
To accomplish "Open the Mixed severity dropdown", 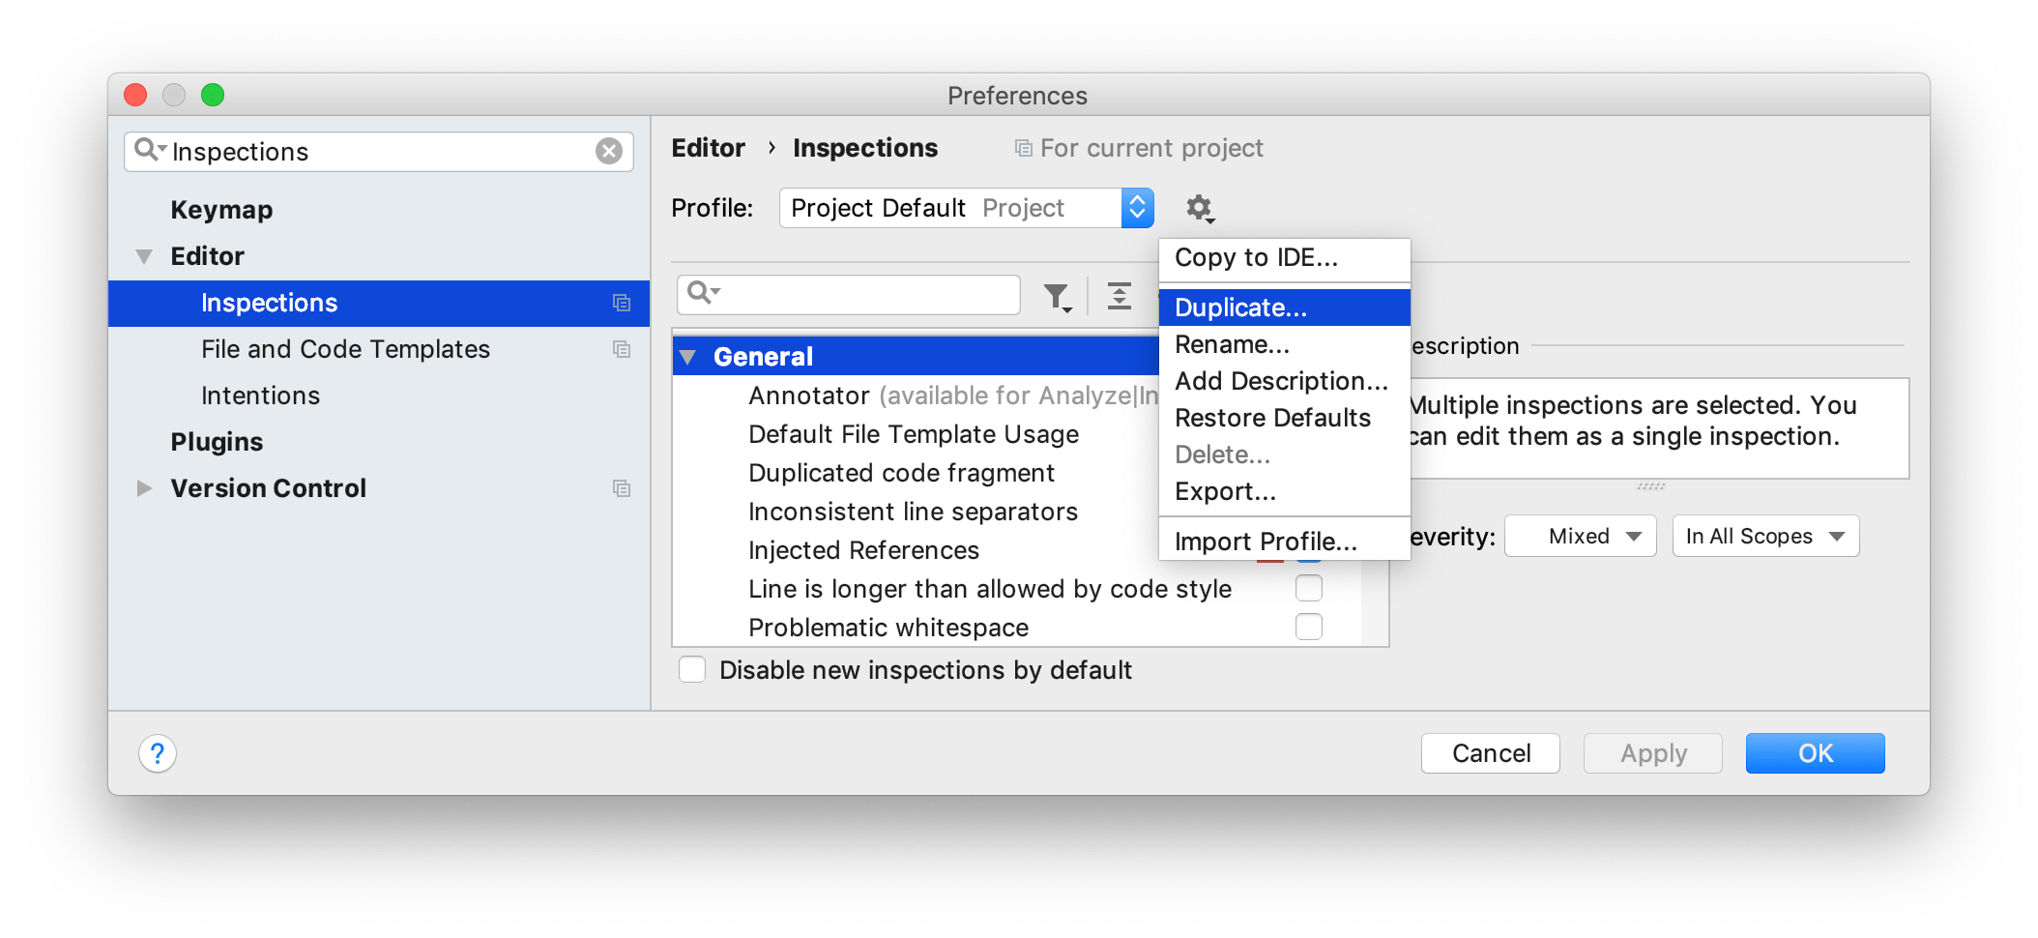I will [x=1580, y=537].
